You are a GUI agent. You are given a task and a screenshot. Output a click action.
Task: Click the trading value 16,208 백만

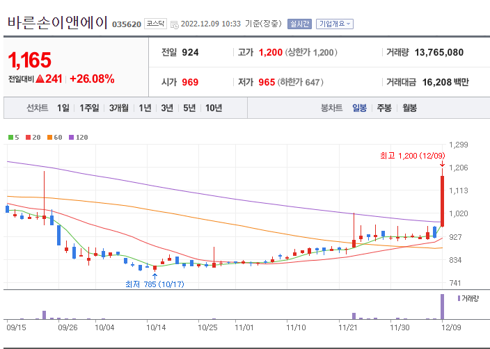pyautogui.click(x=445, y=82)
